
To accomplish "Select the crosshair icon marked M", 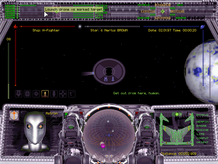I will pos(36,94).
